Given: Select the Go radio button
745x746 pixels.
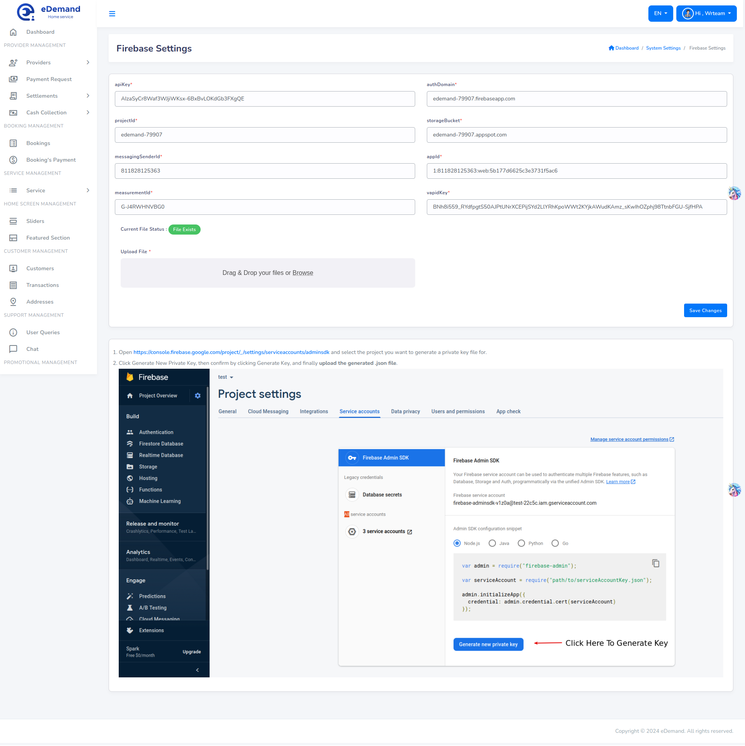Looking at the screenshot, I should 555,544.
